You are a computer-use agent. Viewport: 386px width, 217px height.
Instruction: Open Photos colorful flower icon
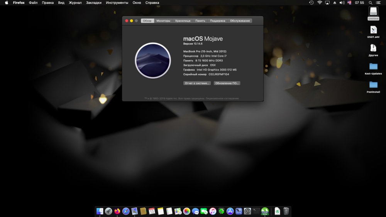click(x=186, y=211)
